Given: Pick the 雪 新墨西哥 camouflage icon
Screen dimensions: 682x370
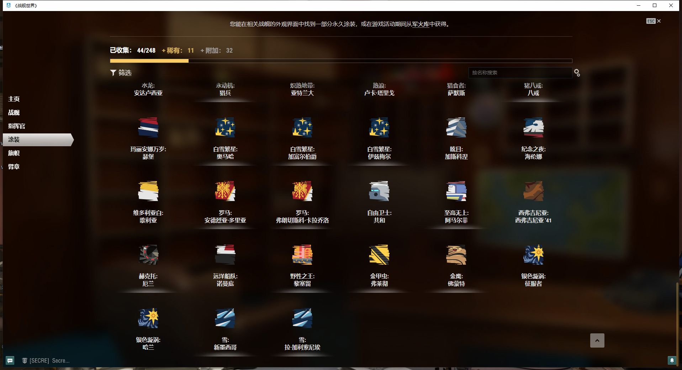Looking at the screenshot, I should 225,318.
